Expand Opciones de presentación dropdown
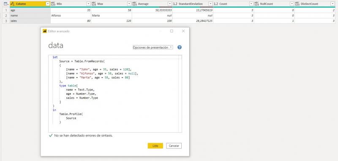The width and height of the screenshot is (338, 161). [x=153, y=47]
